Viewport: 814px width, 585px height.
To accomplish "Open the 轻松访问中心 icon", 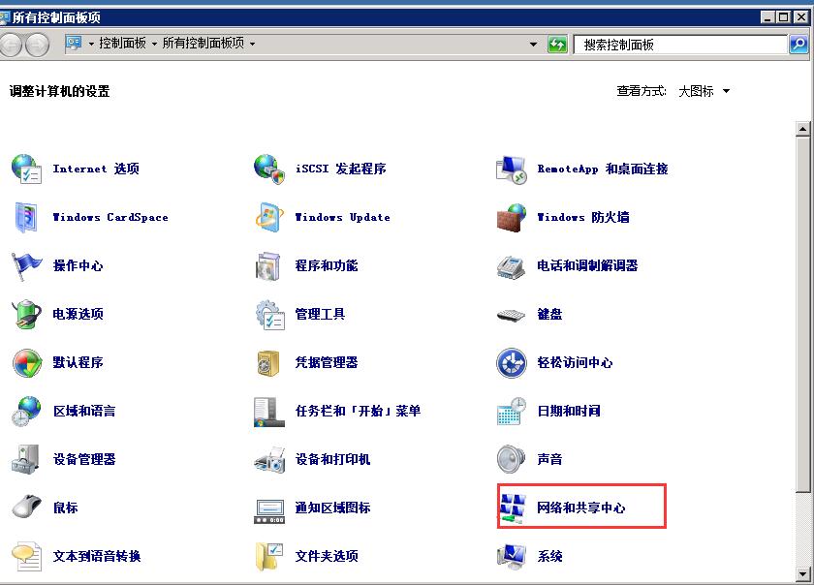I will tap(512, 363).
